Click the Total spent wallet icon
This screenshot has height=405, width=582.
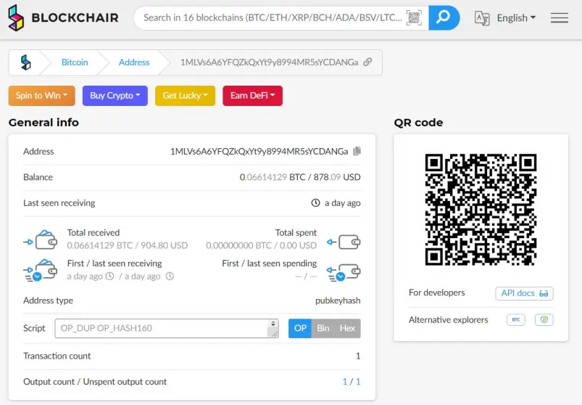tap(344, 242)
